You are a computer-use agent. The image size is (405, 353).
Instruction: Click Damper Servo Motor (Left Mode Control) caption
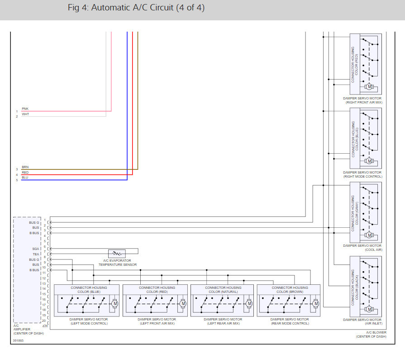[x=89, y=321]
